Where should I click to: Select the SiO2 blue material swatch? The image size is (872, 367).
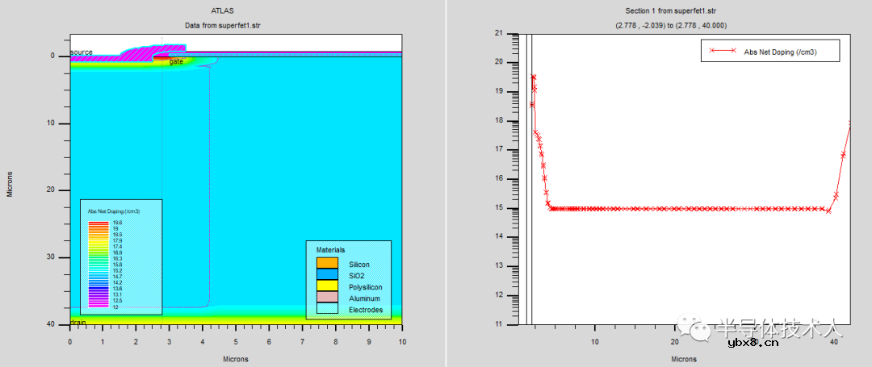click(x=327, y=275)
